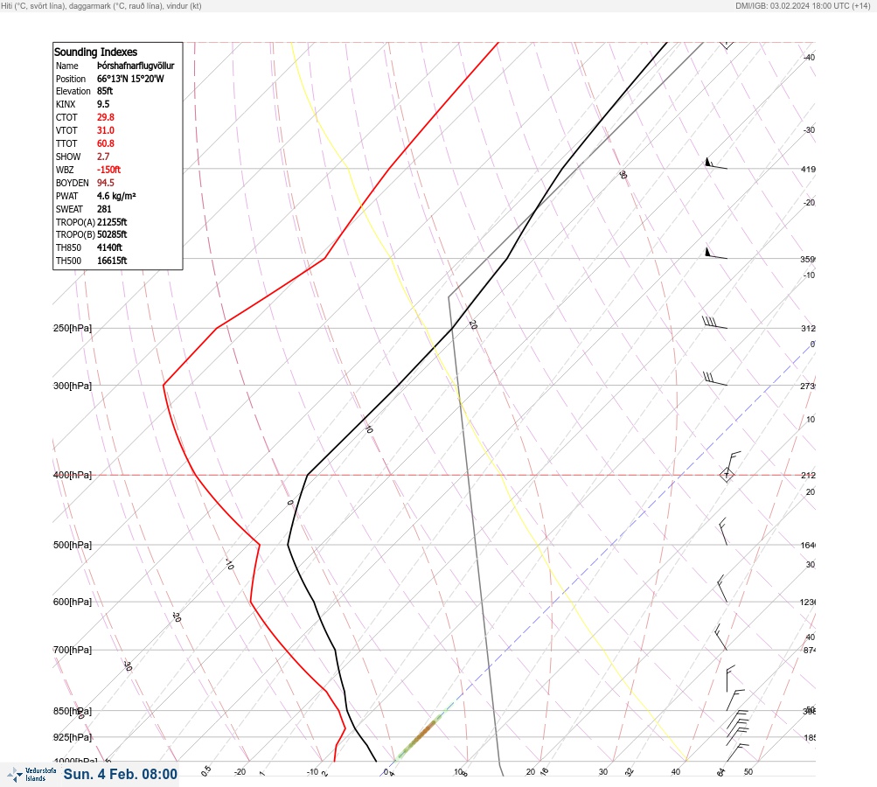877x787 pixels.
Task: Select the TROPO(A) value 21255ft
Action: (112, 222)
